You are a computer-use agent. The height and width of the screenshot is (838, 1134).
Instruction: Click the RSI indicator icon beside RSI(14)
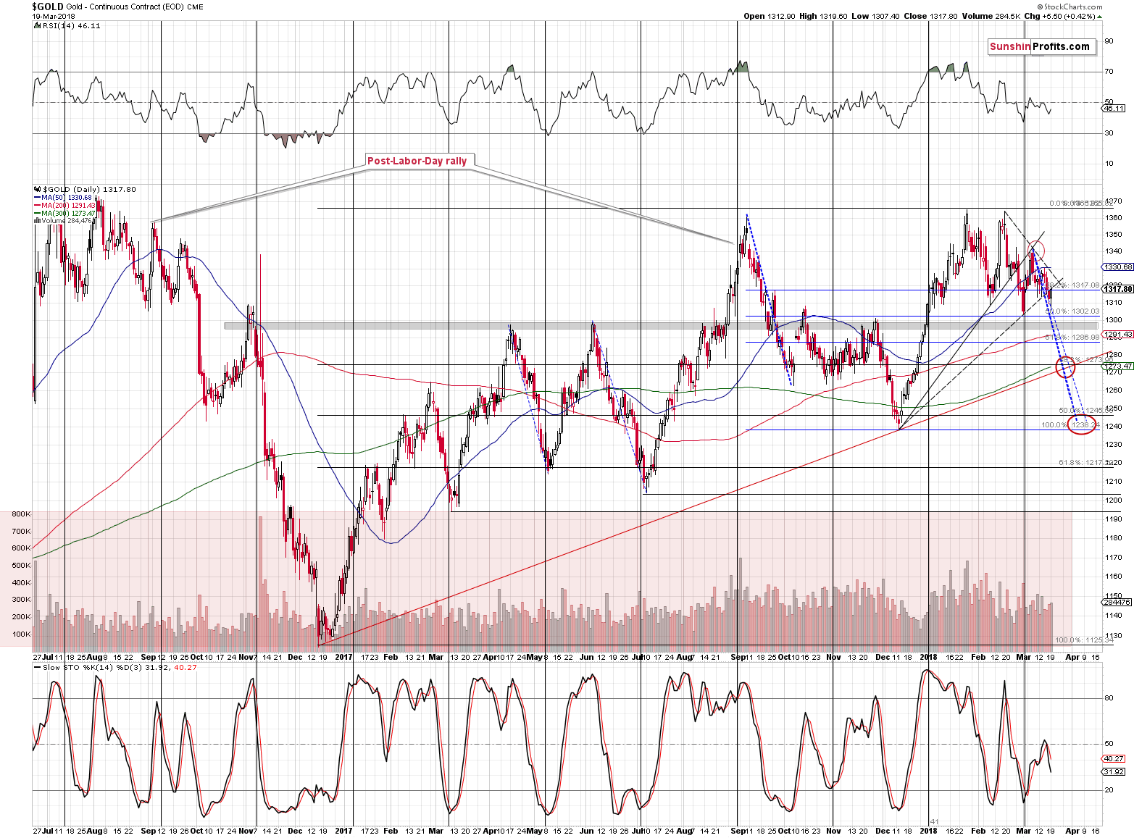(36, 25)
